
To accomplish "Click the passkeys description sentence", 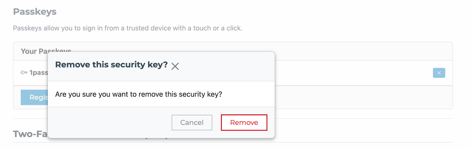I will (127, 28).
